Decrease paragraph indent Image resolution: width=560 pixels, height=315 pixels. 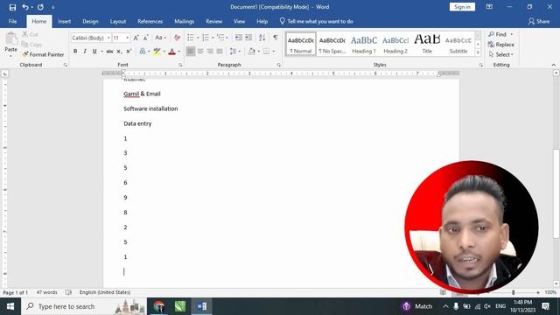(239, 38)
